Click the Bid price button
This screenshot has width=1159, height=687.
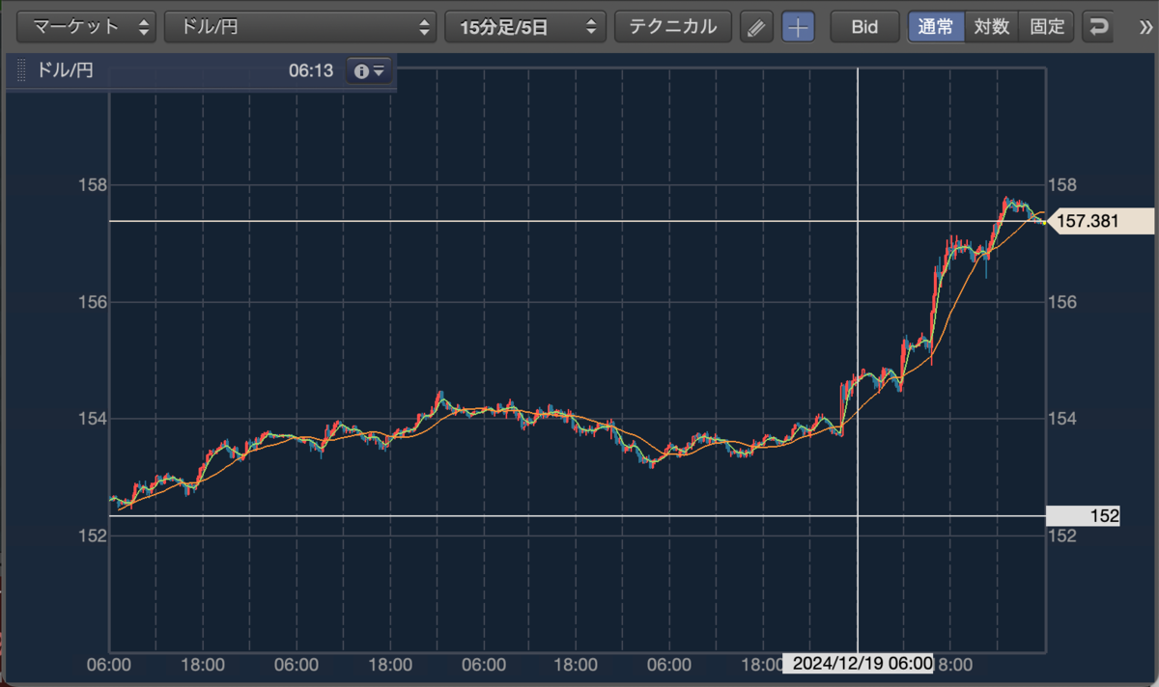coord(864,27)
